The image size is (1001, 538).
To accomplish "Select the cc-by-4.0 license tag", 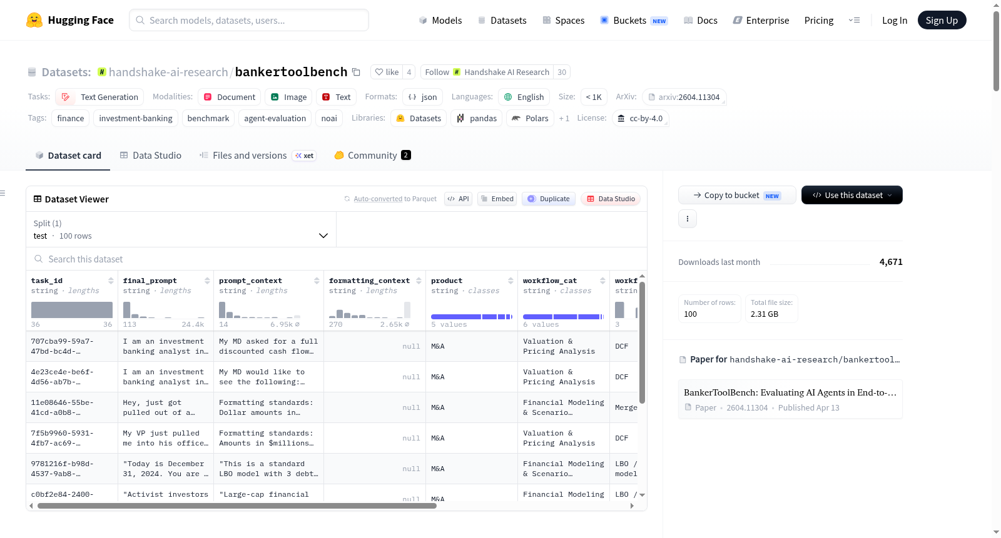I will [x=641, y=118].
